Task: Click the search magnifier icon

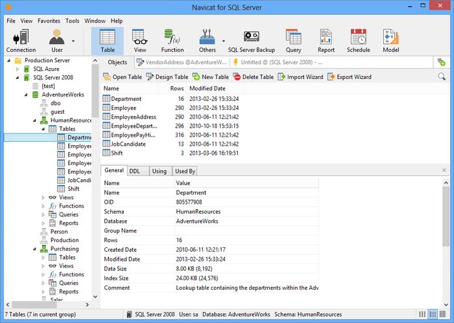Action: click(442, 76)
